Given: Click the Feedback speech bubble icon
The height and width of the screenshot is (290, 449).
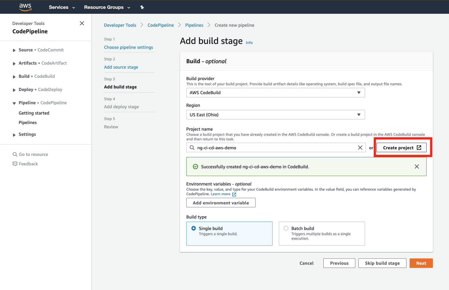Looking at the screenshot, I should [15, 164].
